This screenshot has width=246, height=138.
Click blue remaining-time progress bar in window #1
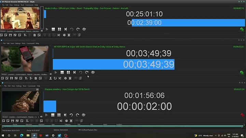point(188,23)
